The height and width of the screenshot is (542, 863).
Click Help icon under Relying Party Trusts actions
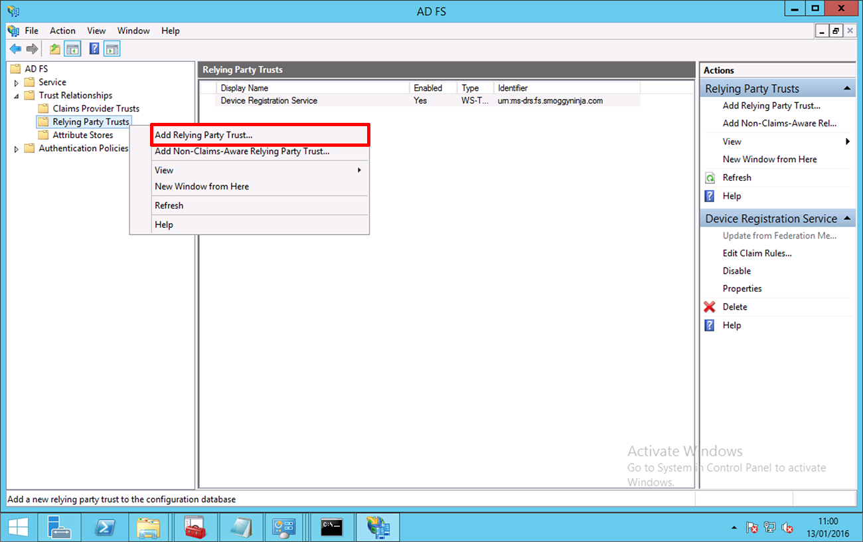[710, 196]
